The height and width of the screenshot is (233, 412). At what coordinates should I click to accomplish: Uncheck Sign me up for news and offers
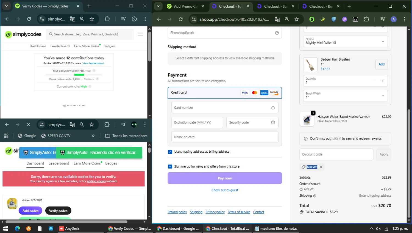pyautogui.click(x=170, y=166)
